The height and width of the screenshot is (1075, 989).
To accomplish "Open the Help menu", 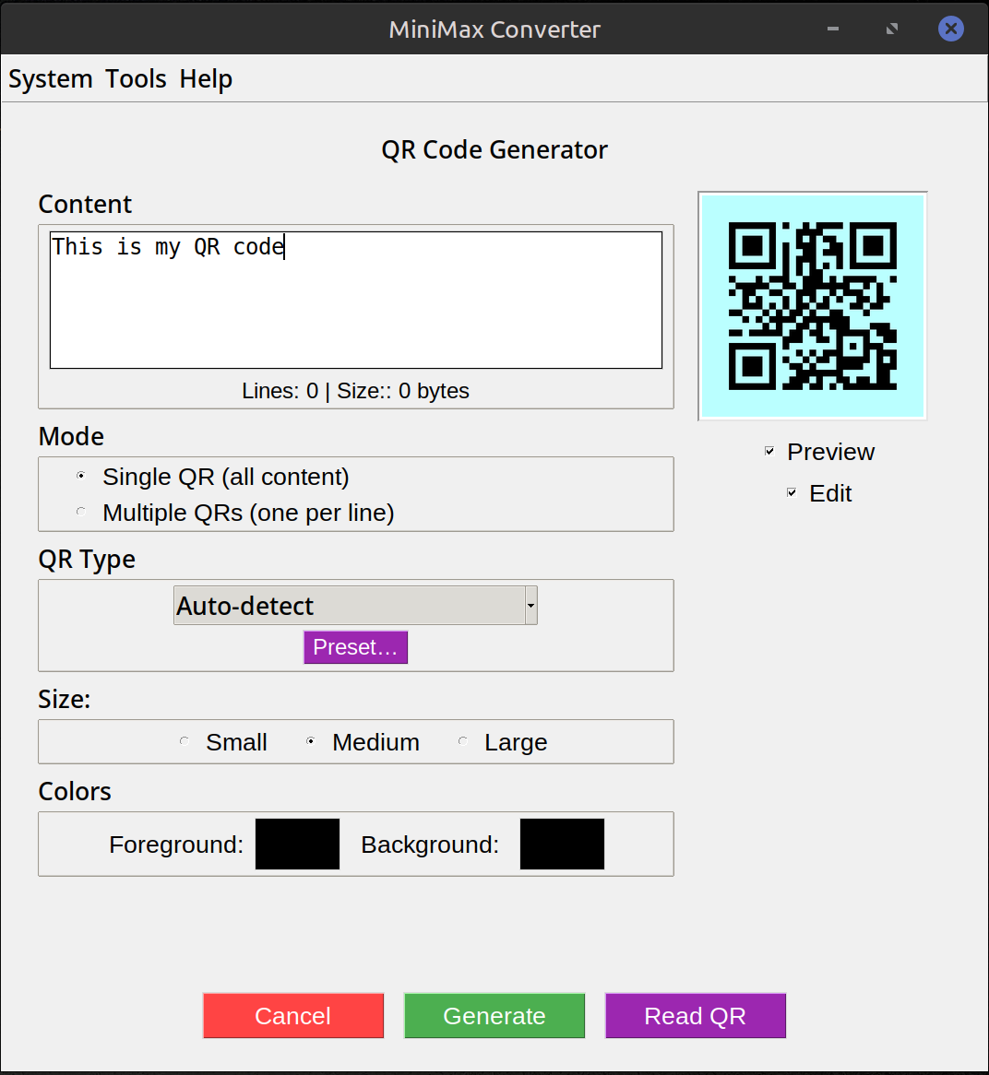I will point(206,79).
